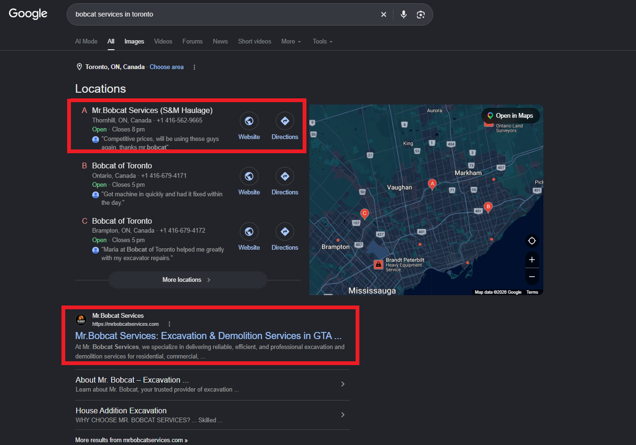Click More results from mrbobcatservices.com link
The height and width of the screenshot is (445, 636).
[131, 440]
